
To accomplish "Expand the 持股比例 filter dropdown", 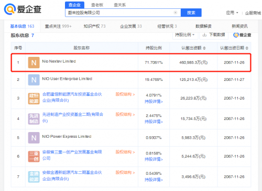I will 185,35.
